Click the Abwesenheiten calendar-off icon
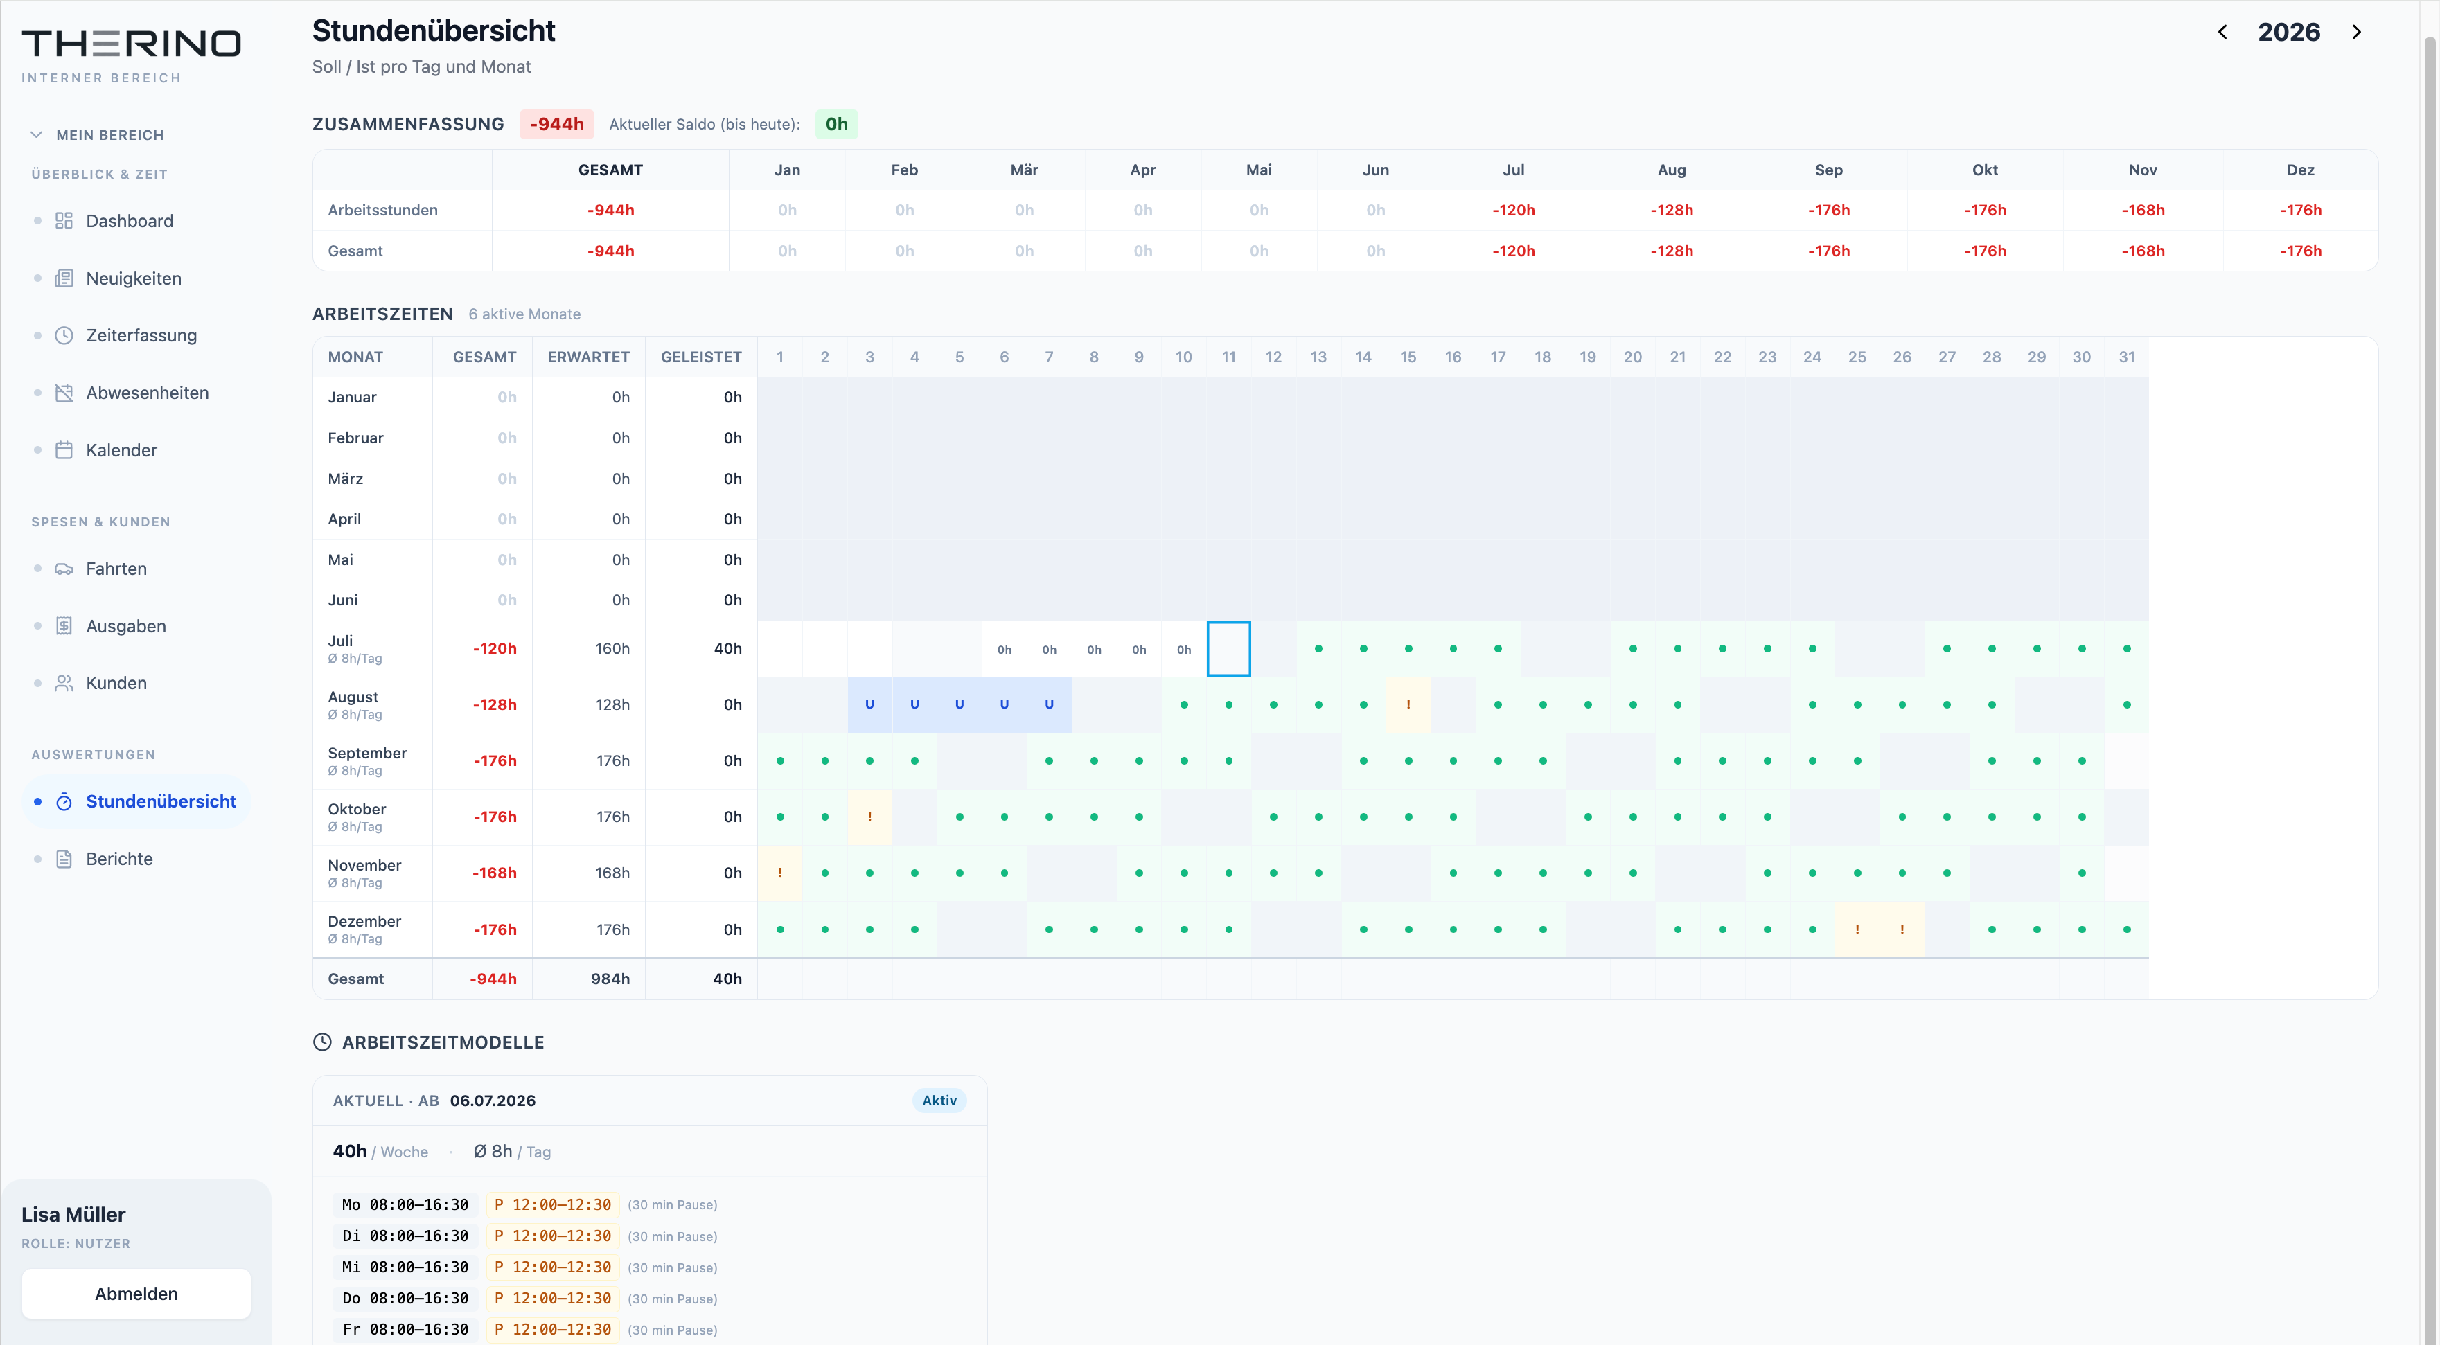The image size is (2440, 1345). [64, 393]
